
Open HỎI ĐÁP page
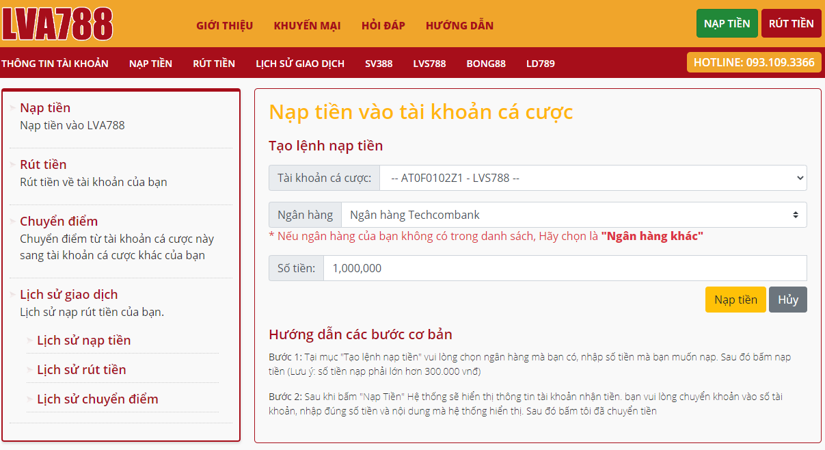pos(383,25)
